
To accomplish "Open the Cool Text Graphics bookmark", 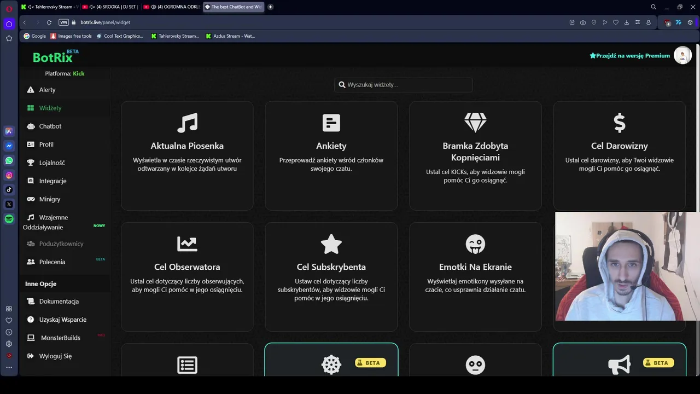I will [x=120, y=36].
